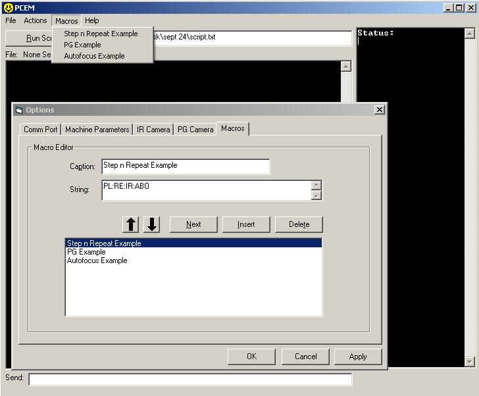Select Autofocus Example in macro list

[x=97, y=260]
